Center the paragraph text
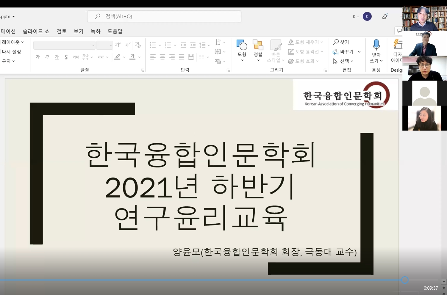Image resolution: width=447 pixels, height=295 pixels. click(162, 57)
